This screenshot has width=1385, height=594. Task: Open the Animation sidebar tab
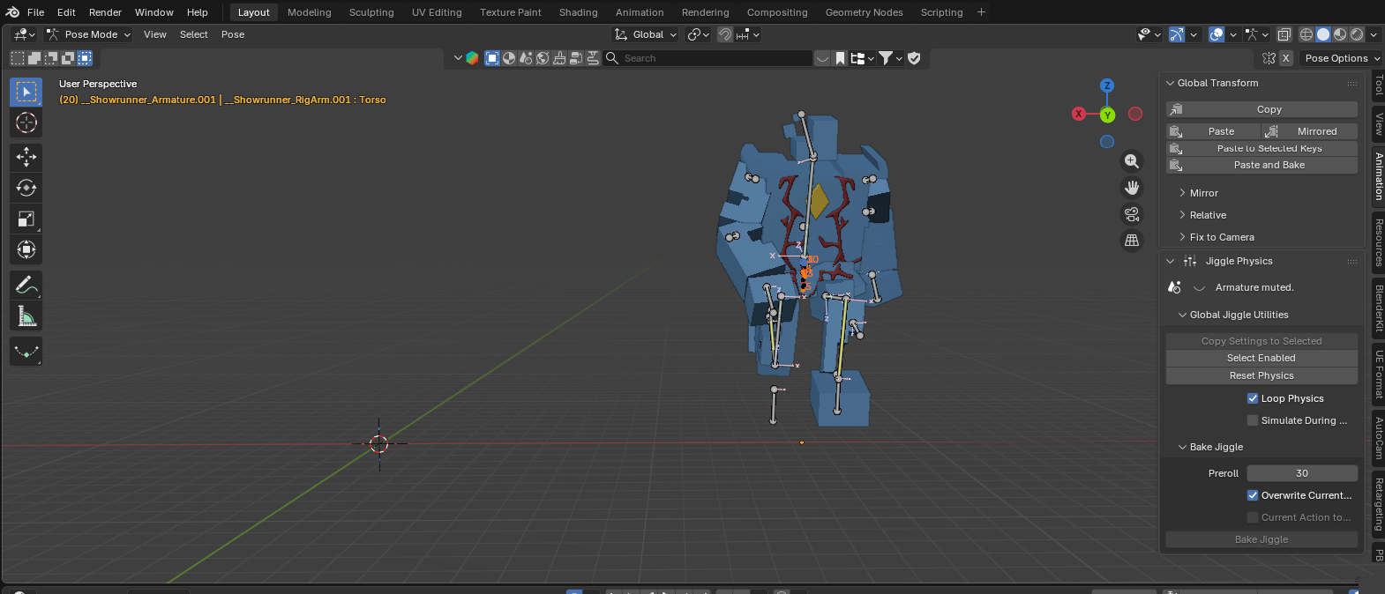1378,176
